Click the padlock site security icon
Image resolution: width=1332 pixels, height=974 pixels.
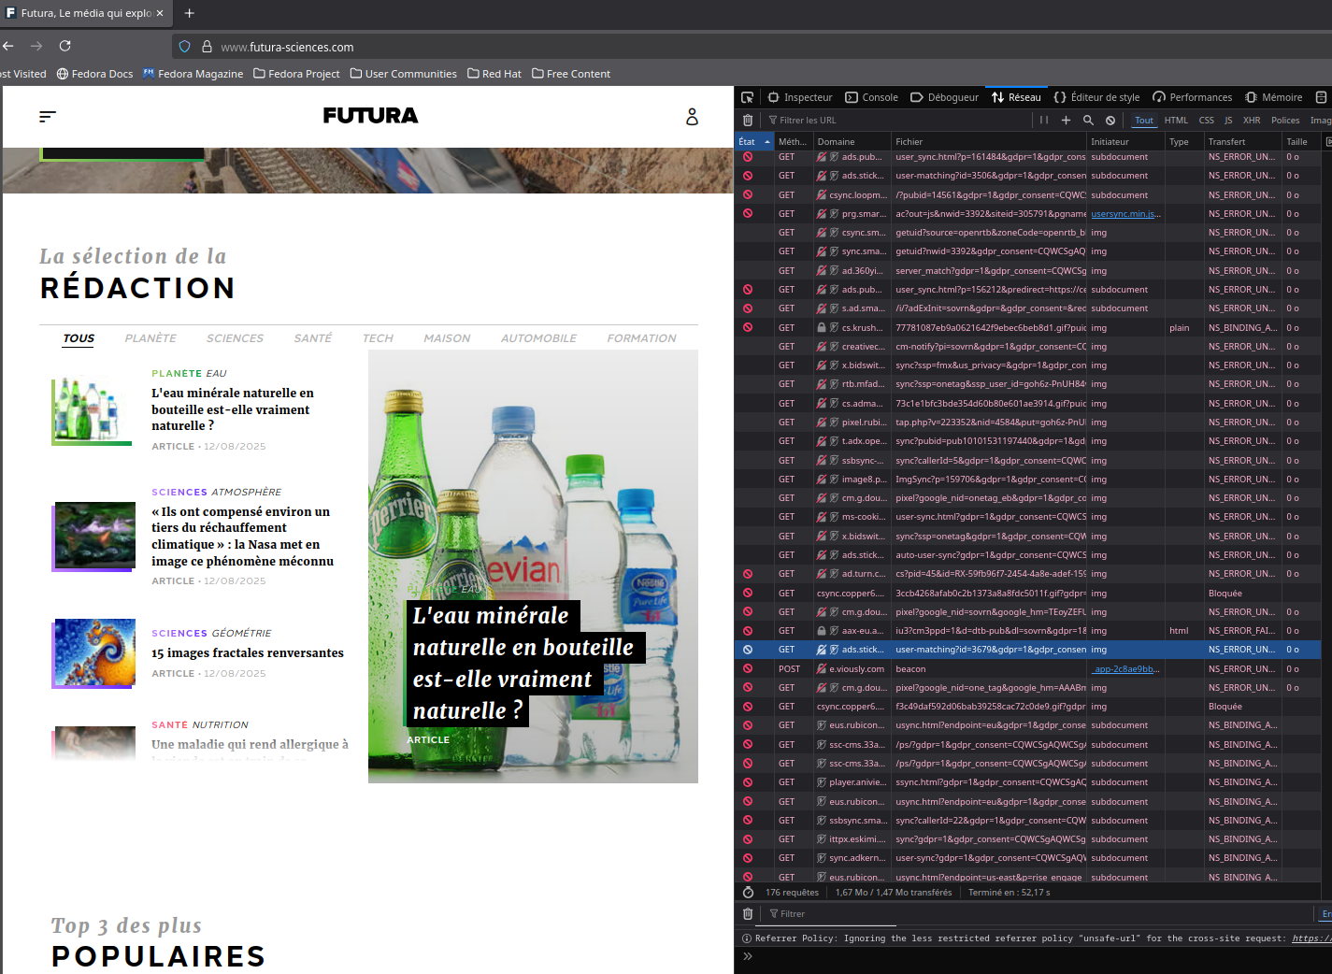[x=207, y=47]
